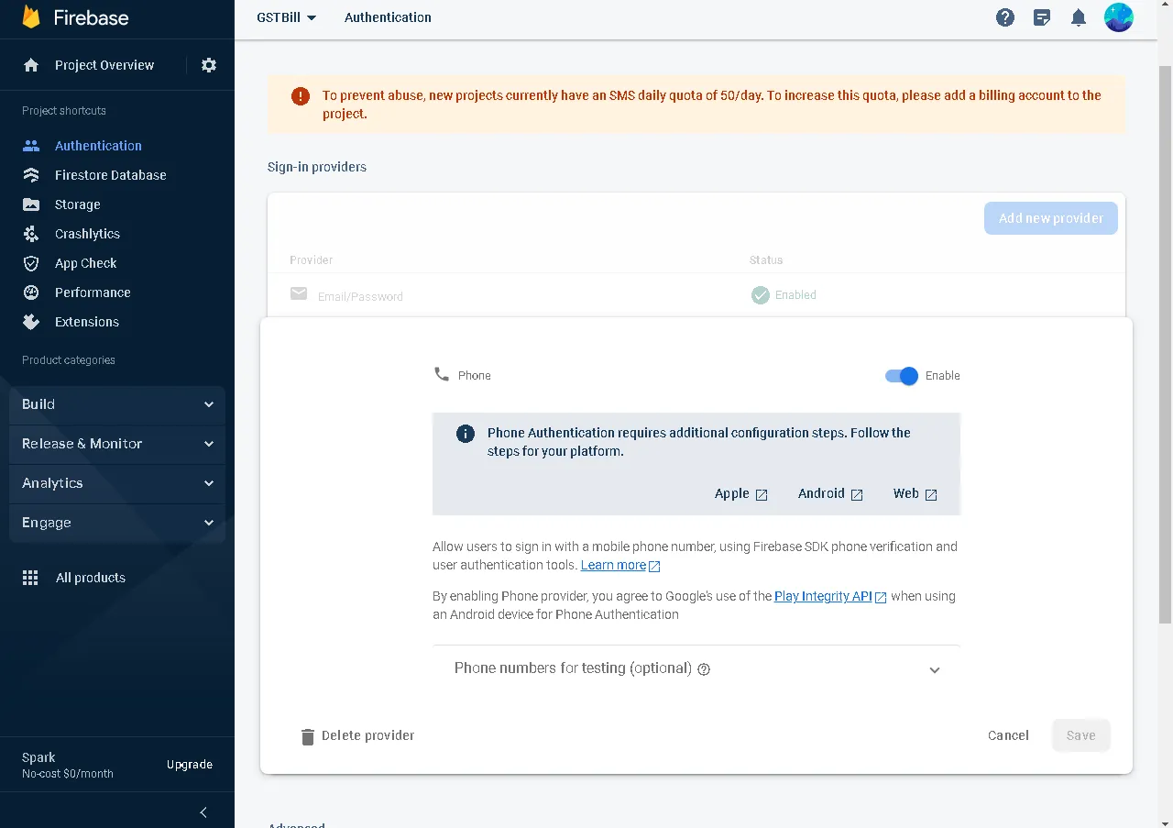
Task: Open the release notes icon in header
Action: [x=1042, y=17]
